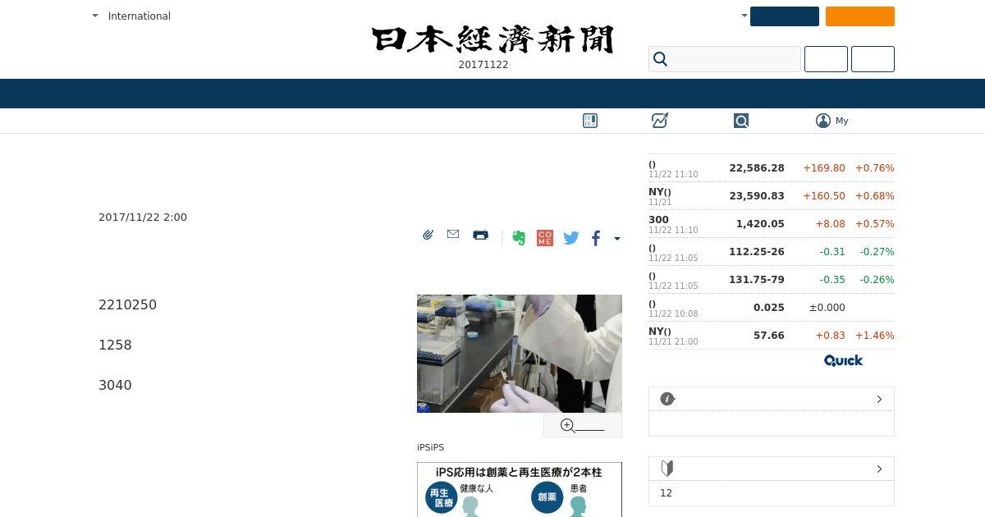Click the information circle icon
The width and height of the screenshot is (985, 517).
[x=667, y=399]
